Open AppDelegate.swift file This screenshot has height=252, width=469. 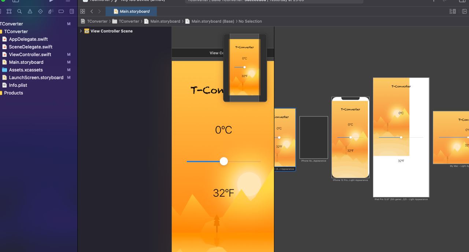point(28,39)
